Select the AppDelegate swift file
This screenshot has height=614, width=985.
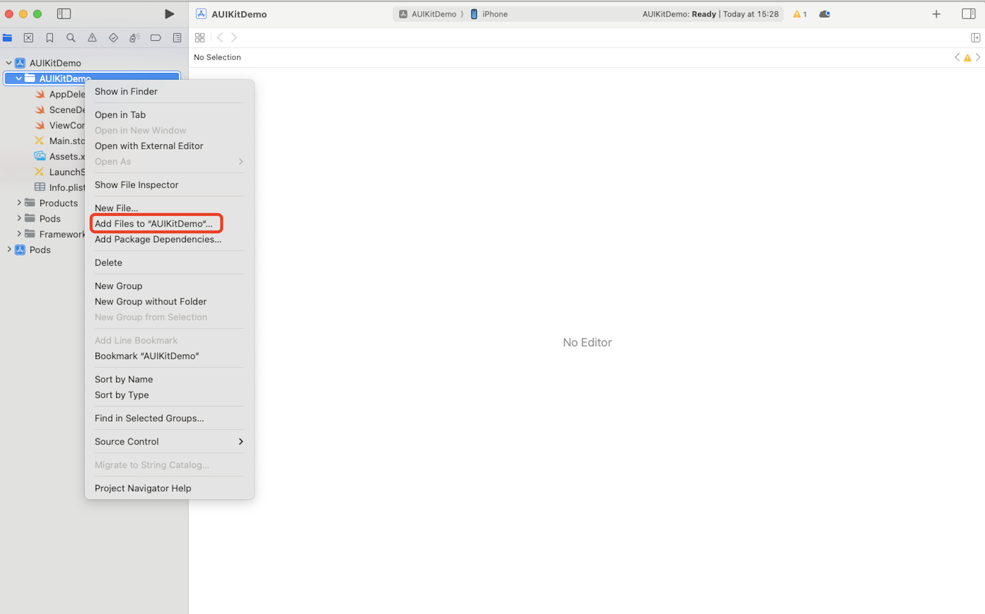pos(60,94)
